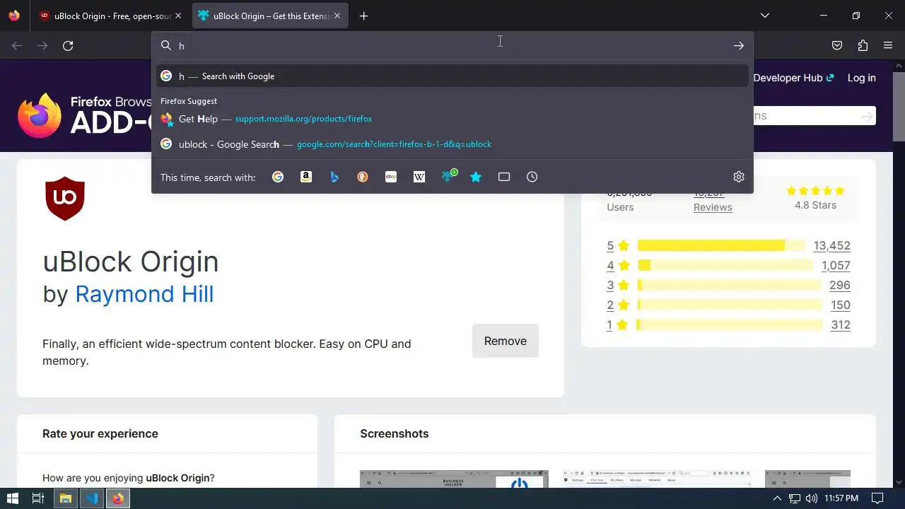Remove the uBlock Origin extension
This screenshot has width=905, height=509.
coord(506,341)
